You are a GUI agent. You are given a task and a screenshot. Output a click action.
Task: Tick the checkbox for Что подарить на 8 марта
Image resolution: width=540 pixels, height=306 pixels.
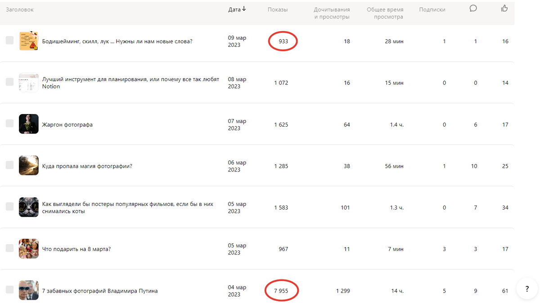[9, 248]
